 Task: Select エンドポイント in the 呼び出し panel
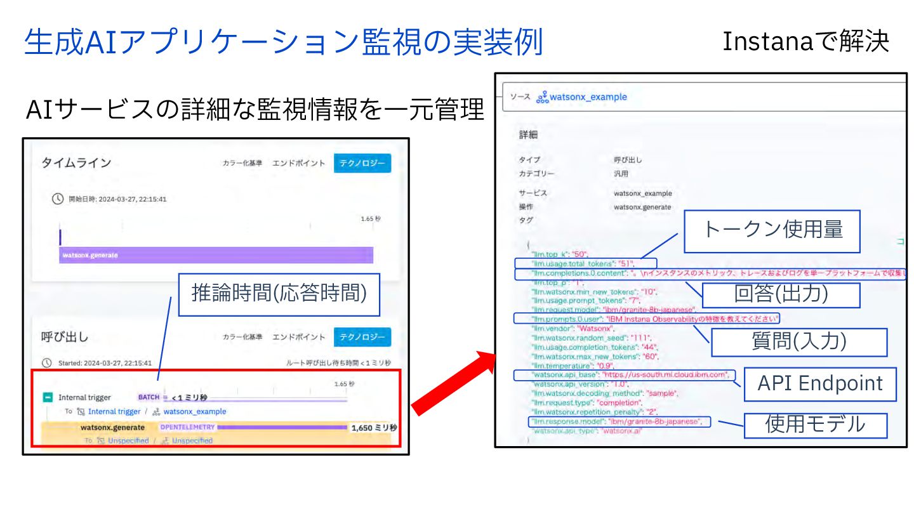[299, 338]
